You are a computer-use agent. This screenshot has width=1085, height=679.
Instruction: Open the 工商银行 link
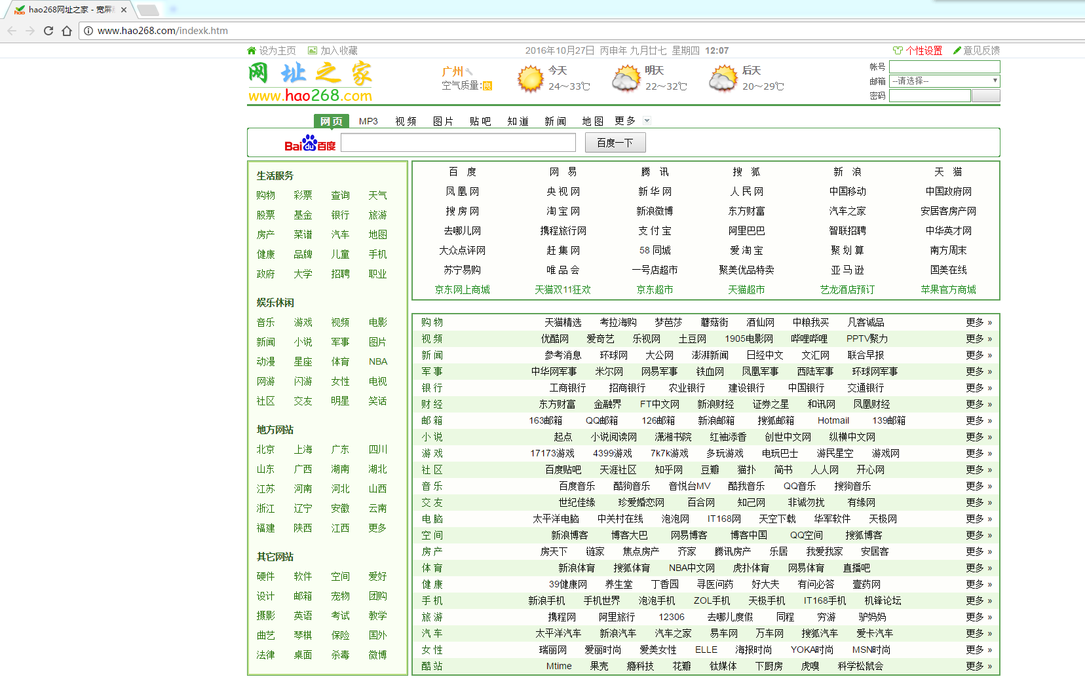567,388
